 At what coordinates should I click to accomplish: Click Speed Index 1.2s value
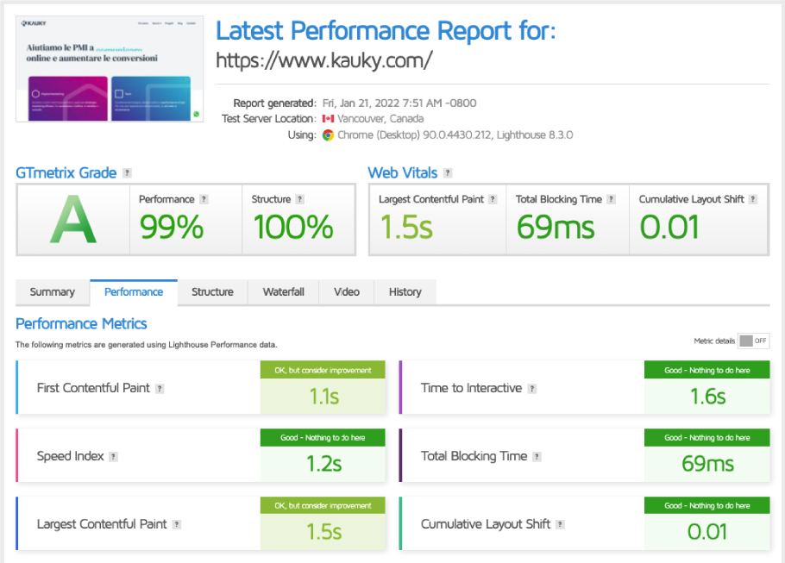click(323, 464)
